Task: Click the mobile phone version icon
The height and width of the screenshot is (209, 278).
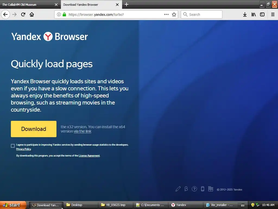Action: pyautogui.click(x=203, y=189)
